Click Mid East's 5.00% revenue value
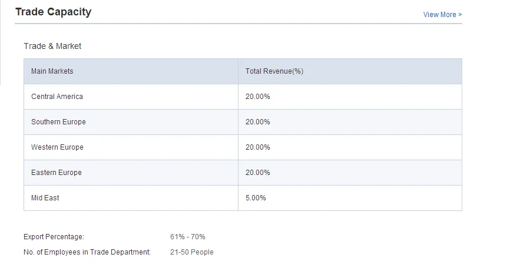This screenshot has width=507, height=274. click(256, 198)
